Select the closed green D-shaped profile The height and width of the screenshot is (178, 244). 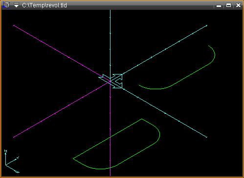[116, 144]
